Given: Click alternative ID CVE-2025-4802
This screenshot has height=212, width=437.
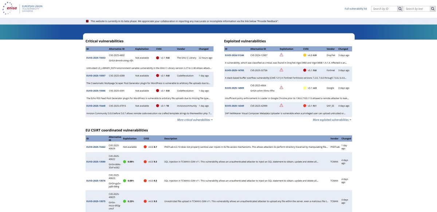Looking at the screenshot, I should pos(117,55).
